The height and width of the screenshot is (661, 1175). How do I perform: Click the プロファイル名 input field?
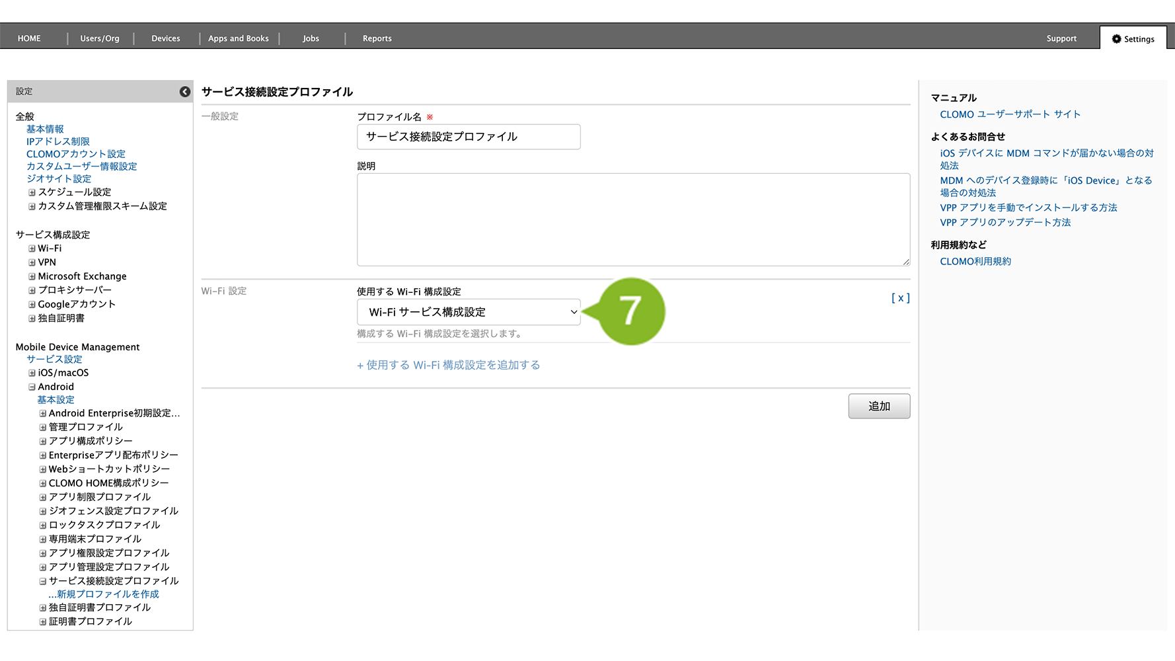coord(468,137)
